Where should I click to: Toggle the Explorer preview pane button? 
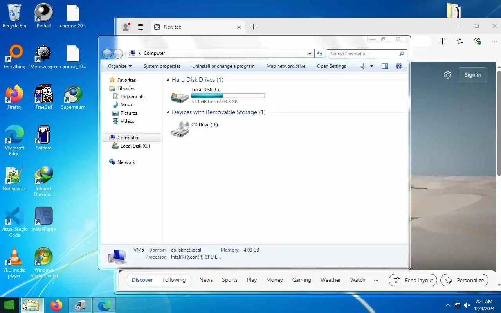[x=385, y=66]
